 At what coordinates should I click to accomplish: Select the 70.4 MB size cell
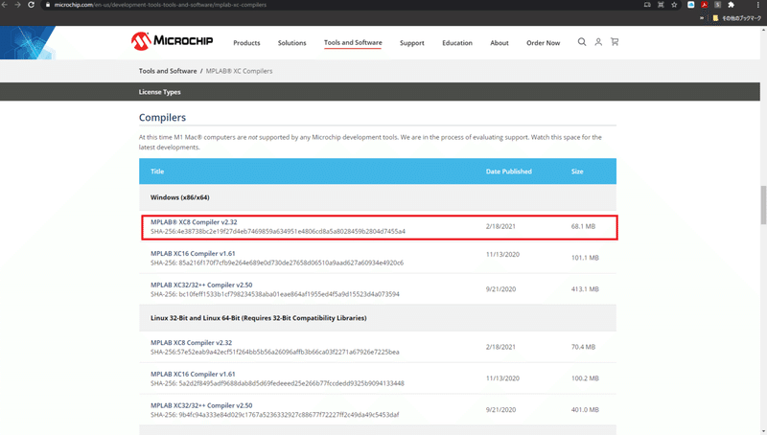(x=583, y=347)
